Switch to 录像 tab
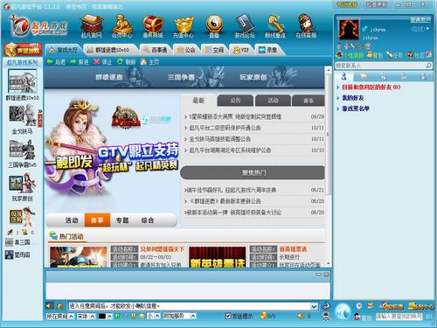The width and height of the screenshot is (437, 328). click(268, 50)
